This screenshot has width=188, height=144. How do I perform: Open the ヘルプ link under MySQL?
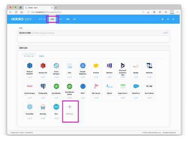pos(136,77)
